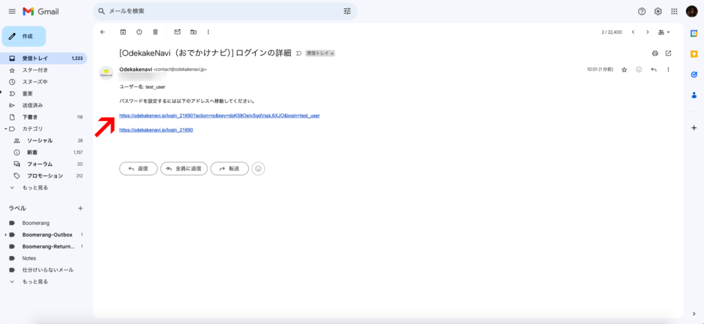Image resolution: width=704 pixels, height=324 pixels.
Task: Select the プロモーション category
Action: tap(45, 175)
